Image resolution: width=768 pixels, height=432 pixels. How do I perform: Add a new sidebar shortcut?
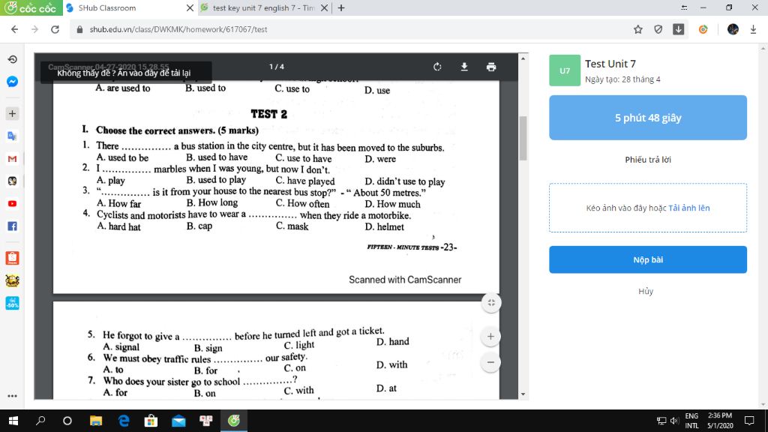tap(12, 114)
